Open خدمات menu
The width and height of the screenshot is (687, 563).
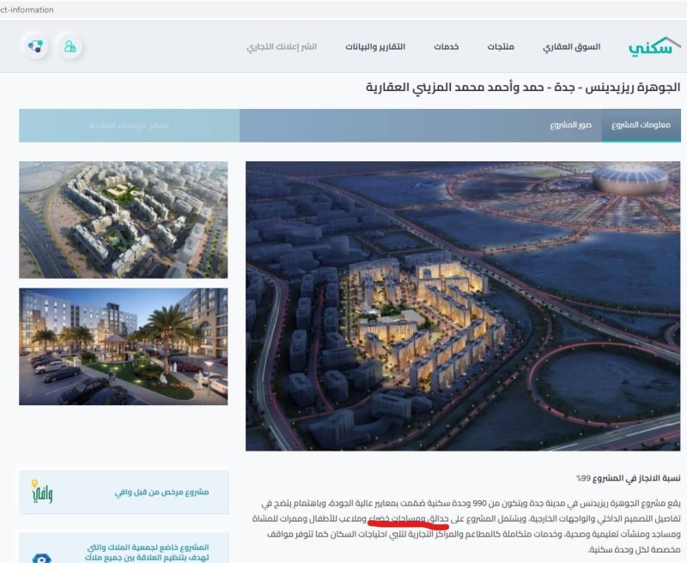(446, 47)
